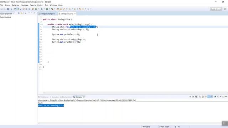Close the StringSlice.java editor tab
The width and height of the screenshot is (228, 128).
[75, 14]
